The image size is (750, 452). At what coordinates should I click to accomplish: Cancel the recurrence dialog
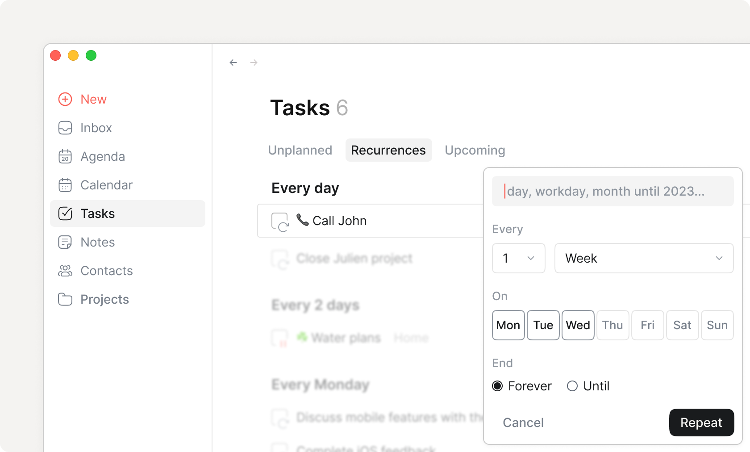(x=523, y=423)
